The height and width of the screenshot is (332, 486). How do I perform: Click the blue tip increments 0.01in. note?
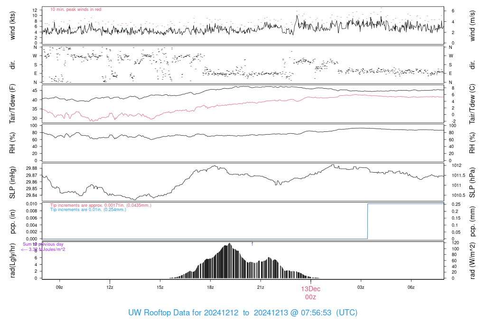coord(88,210)
